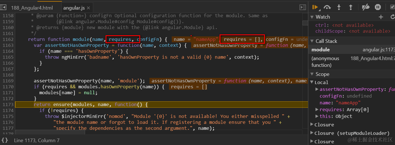
Task: Click the throw $injectorMinErr('nomod' line
Action: click(x=167, y=116)
